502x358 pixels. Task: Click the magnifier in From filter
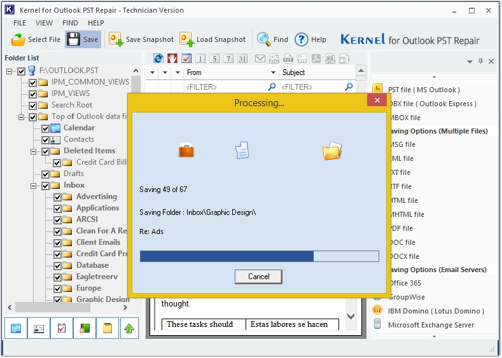click(x=272, y=86)
